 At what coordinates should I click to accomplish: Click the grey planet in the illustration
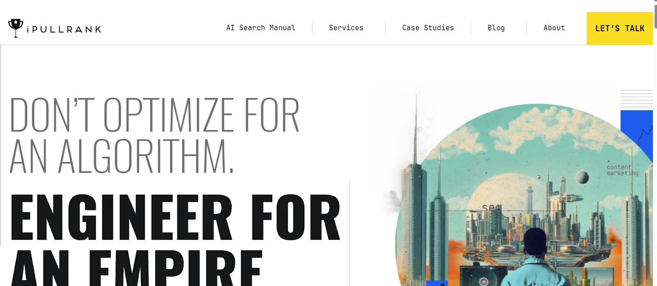point(582,178)
